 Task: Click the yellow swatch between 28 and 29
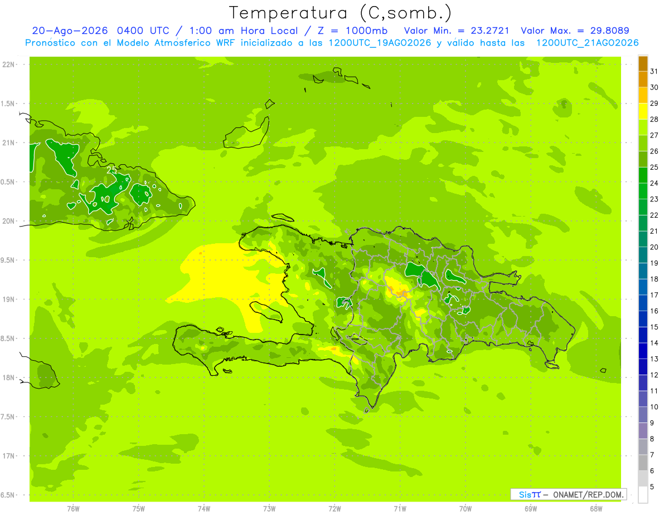pos(643,111)
